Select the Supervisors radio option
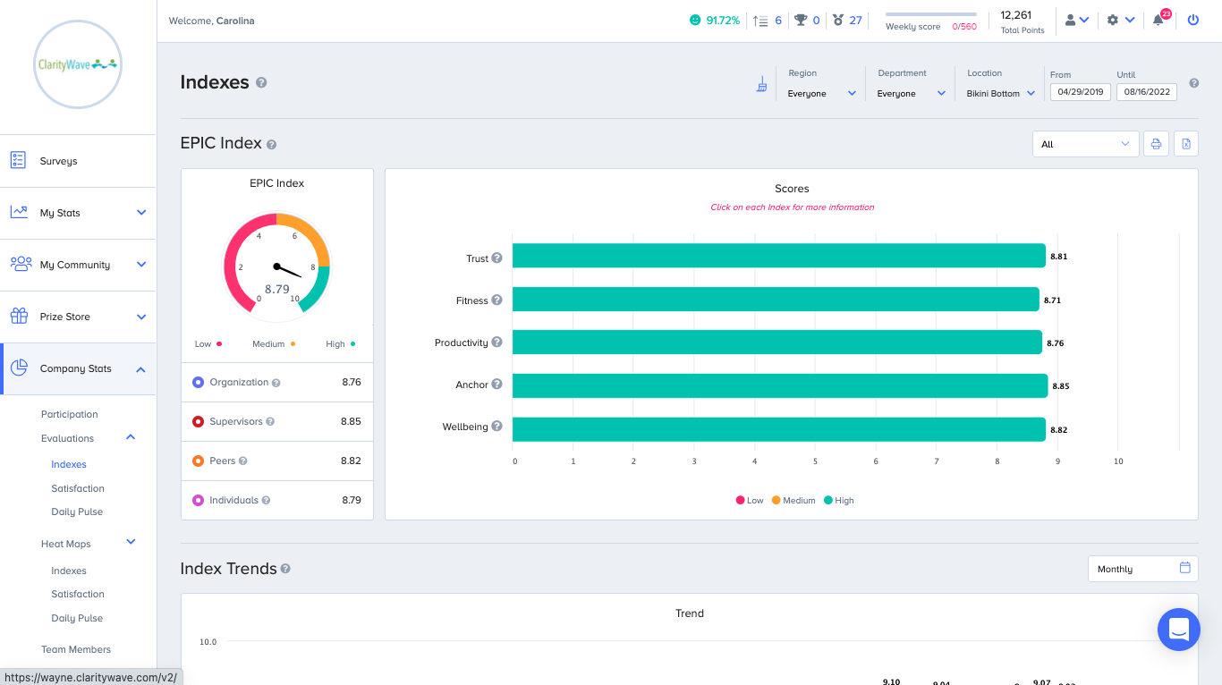This screenshot has width=1222, height=685. pos(199,421)
